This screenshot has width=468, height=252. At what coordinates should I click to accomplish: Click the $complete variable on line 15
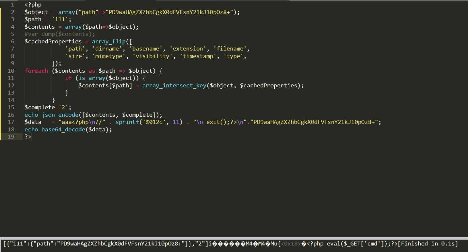click(x=40, y=107)
